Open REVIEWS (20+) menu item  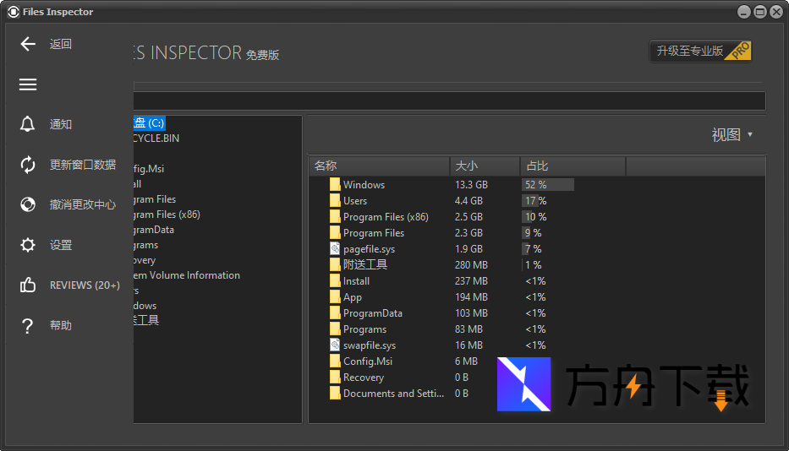85,285
